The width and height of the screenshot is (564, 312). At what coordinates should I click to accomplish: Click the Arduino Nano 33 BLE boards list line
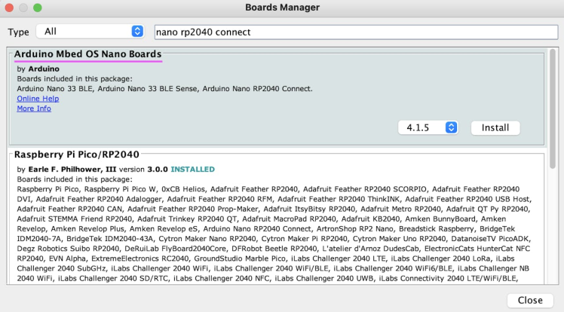click(164, 89)
